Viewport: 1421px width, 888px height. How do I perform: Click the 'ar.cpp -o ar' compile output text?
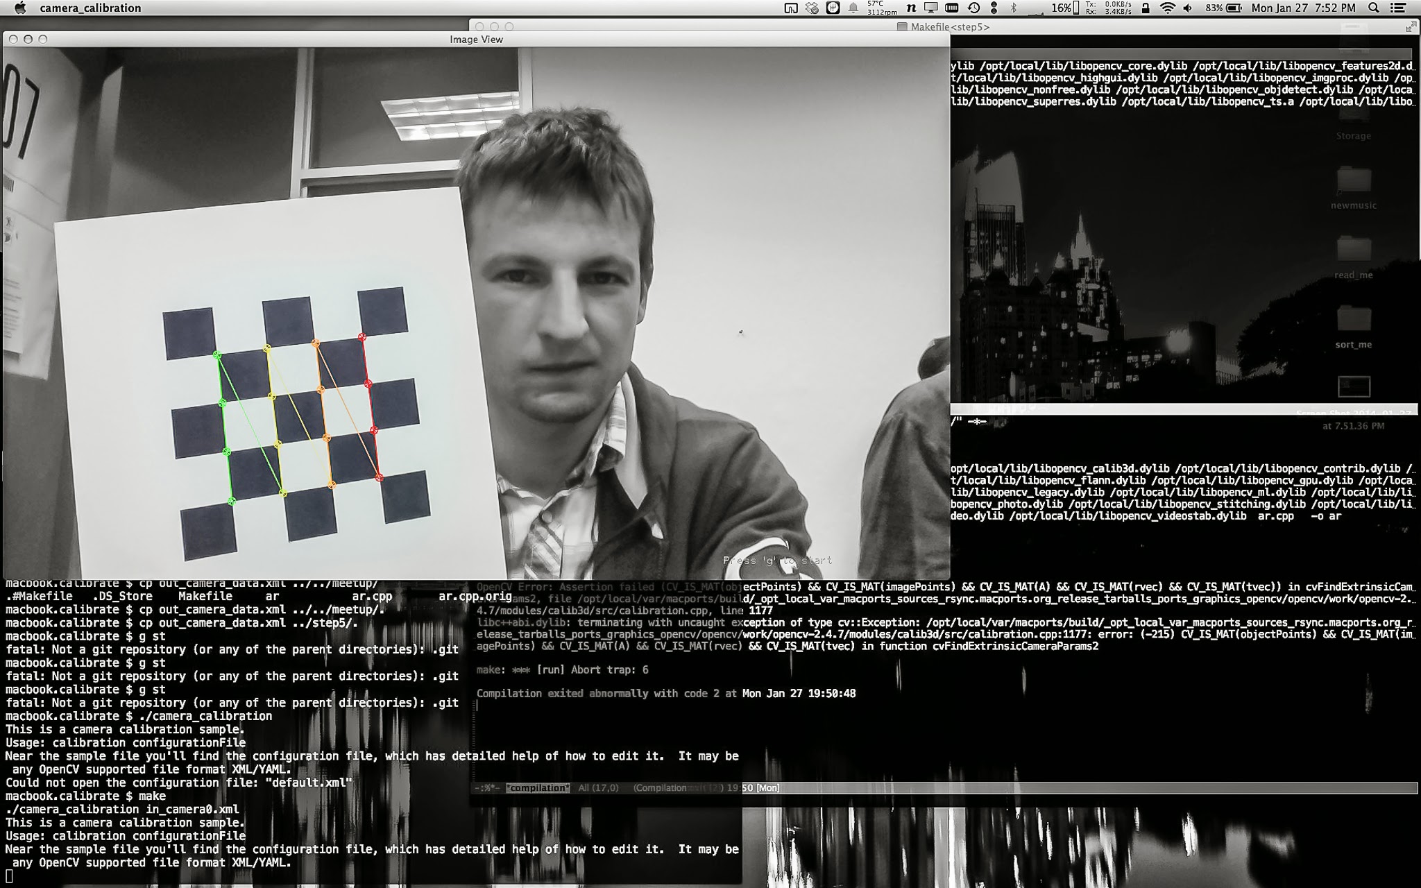(x=1300, y=516)
